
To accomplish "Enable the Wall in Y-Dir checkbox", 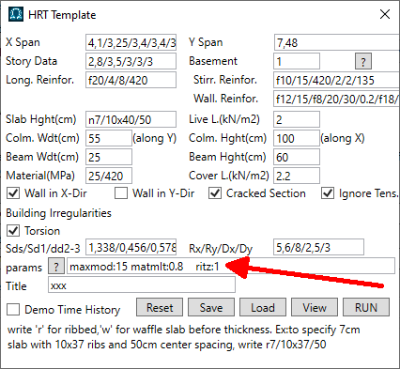I will (121, 193).
